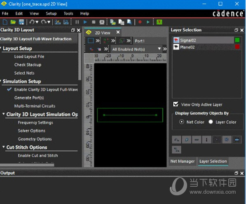Screen dimensions: 246x204
Task: Click the folder-with-documents icon after the monitor
Action: pos(113,22)
